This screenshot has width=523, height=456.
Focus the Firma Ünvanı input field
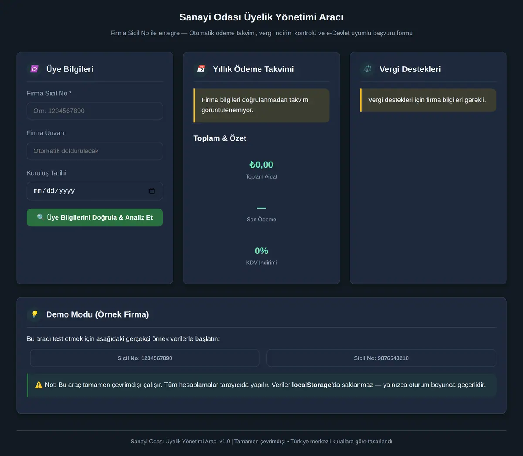click(x=95, y=151)
